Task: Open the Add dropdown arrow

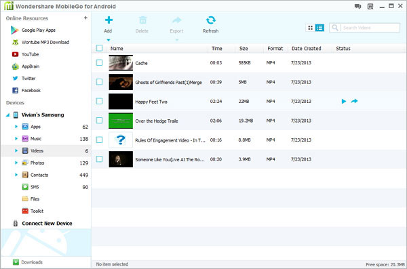Action: [109, 40]
